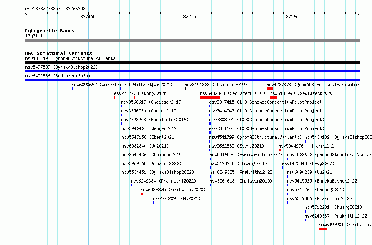Click the nsv4334498 gnomADStructuralVariants label
Screen dimensions: 372x245
point(71,58)
